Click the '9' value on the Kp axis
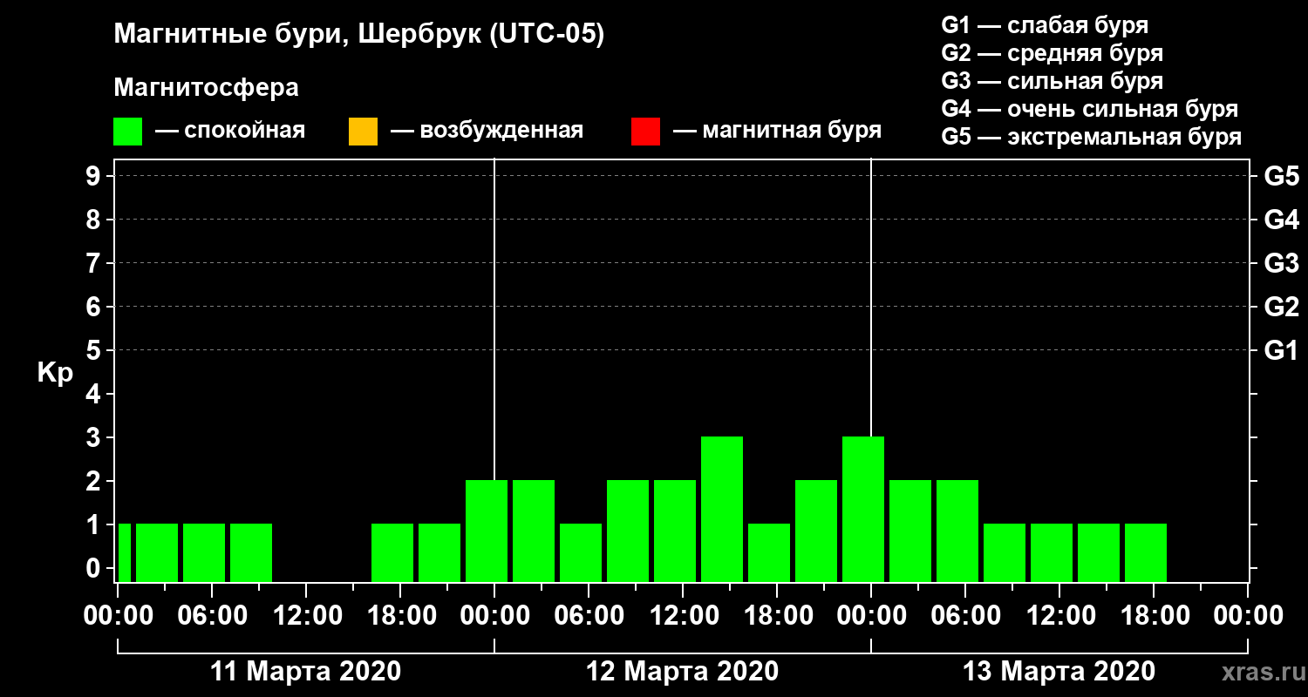This screenshot has width=1308, height=697. (x=95, y=176)
